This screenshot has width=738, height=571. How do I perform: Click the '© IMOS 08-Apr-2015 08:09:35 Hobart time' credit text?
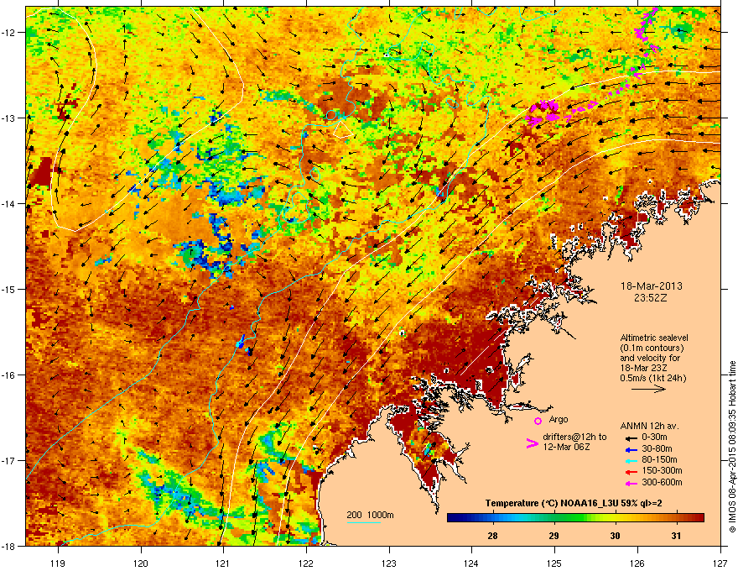point(732,447)
